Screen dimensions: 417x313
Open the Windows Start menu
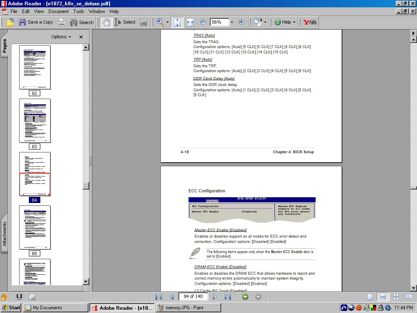11,308
